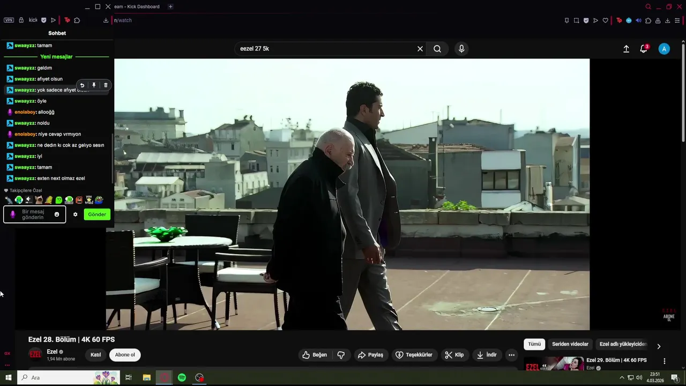This screenshot has height=386, width=686.
Task: Open options for Ezel 29. Bölüm suggestion
Action: coord(665,361)
